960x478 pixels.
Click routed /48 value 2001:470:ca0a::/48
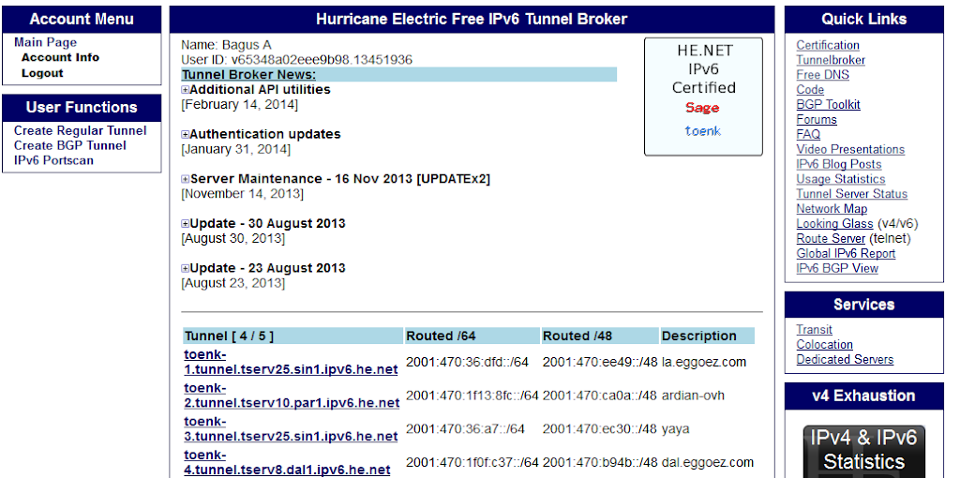point(600,396)
